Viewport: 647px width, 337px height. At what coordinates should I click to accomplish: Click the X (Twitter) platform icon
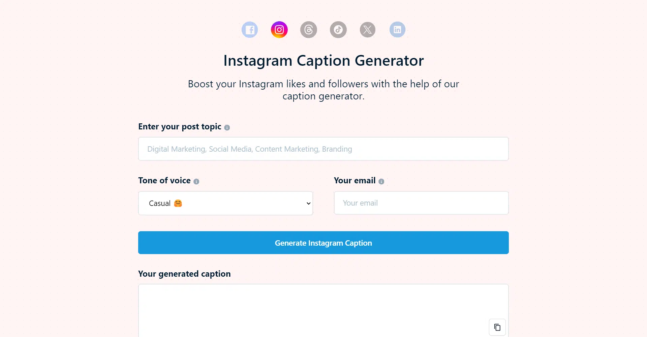[x=368, y=30]
